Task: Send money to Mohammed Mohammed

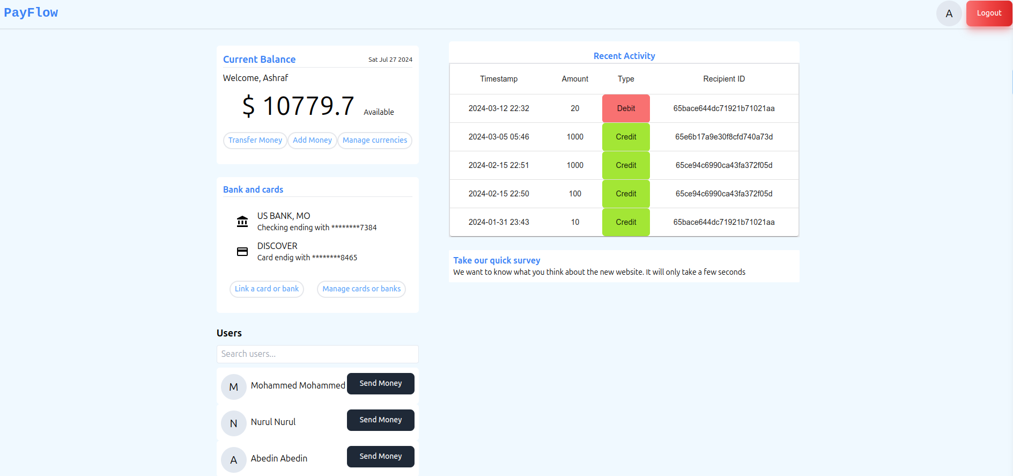Action: (380, 384)
